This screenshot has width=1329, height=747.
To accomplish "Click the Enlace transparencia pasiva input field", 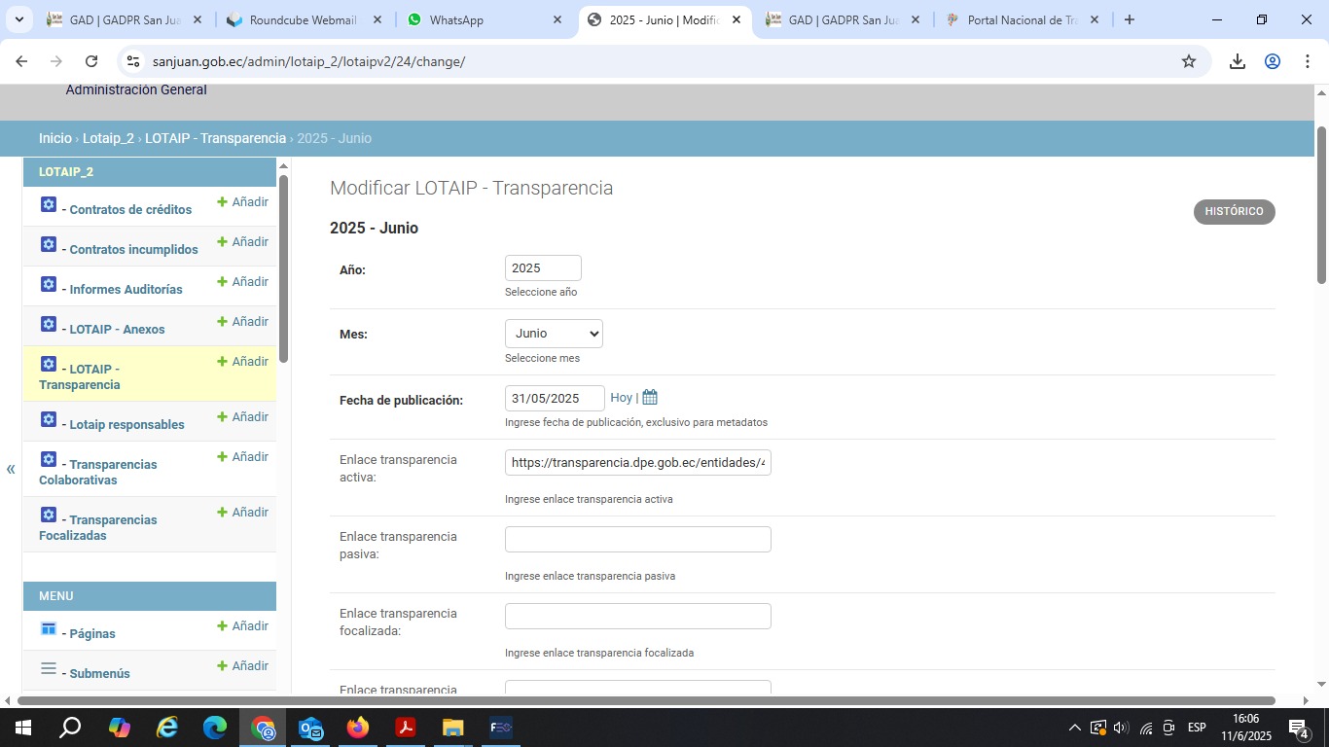I will pos(637,540).
